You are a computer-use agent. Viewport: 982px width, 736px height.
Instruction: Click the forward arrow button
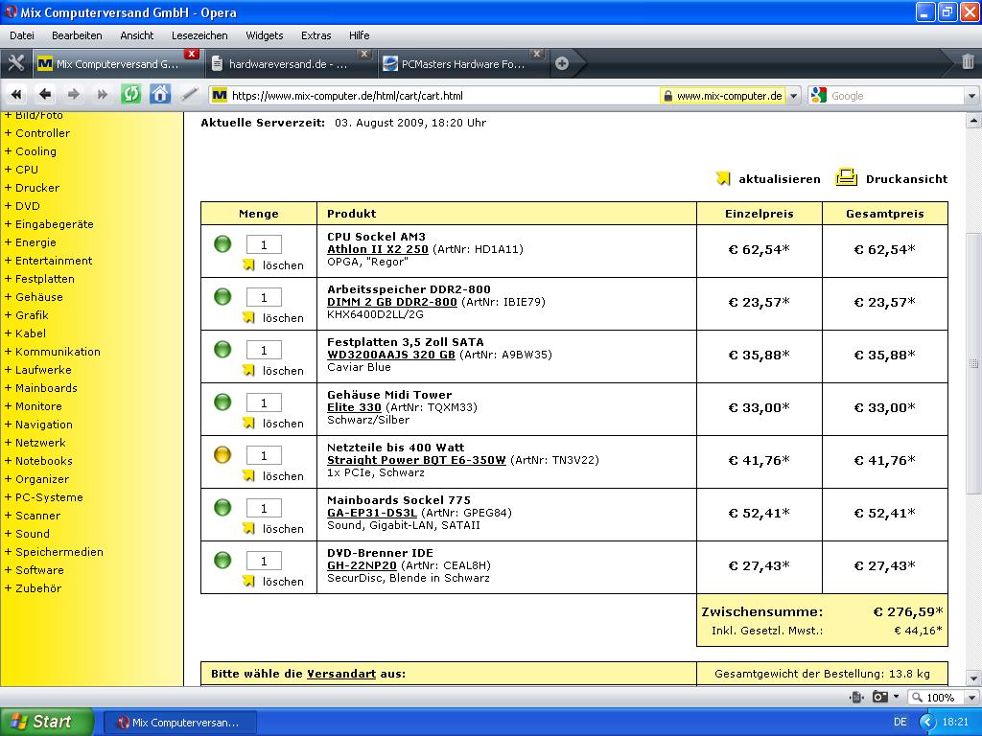(73, 95)
